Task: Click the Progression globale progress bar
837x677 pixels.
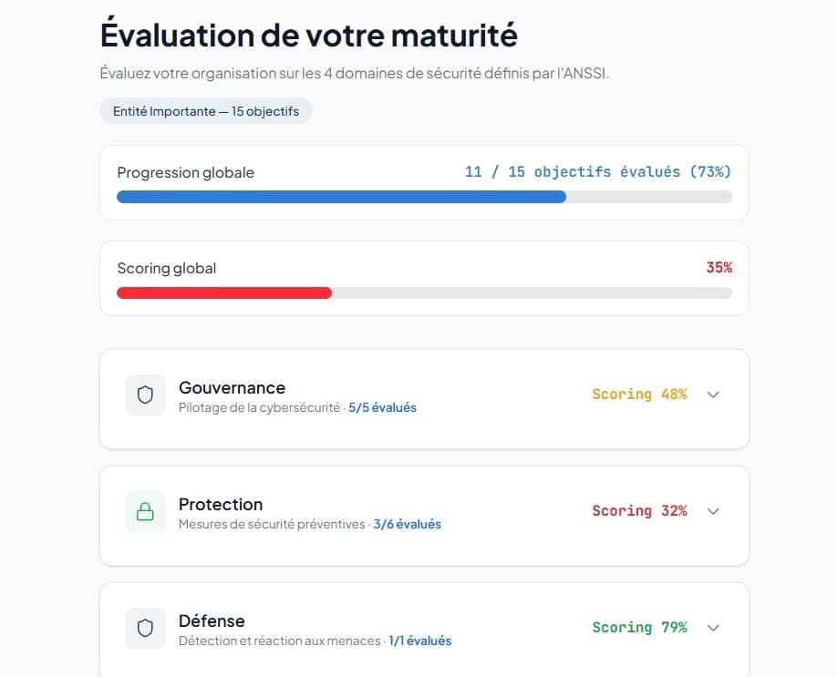Action: (424, 196)
